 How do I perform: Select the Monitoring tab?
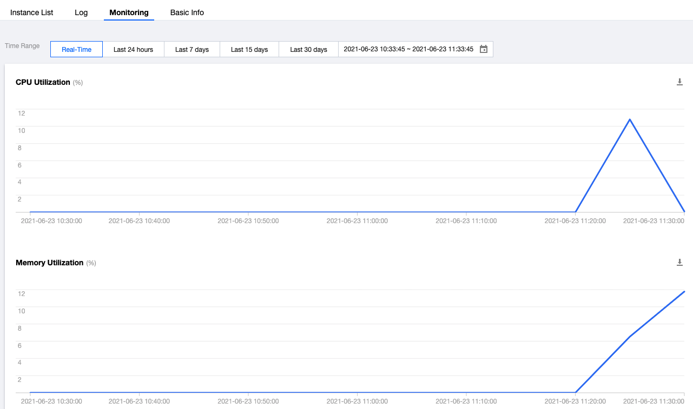point(129,12)
